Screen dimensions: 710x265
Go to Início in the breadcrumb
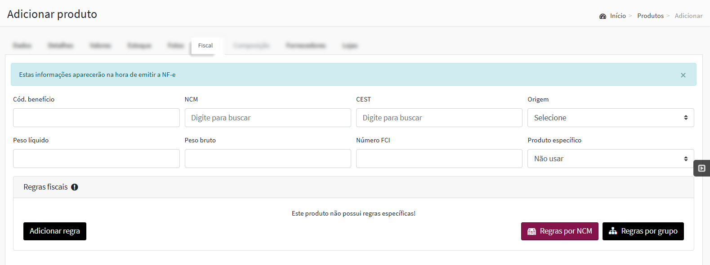[x=618, y=16]
